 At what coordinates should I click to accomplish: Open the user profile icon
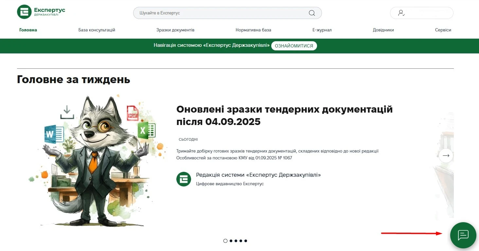point(401,13)
